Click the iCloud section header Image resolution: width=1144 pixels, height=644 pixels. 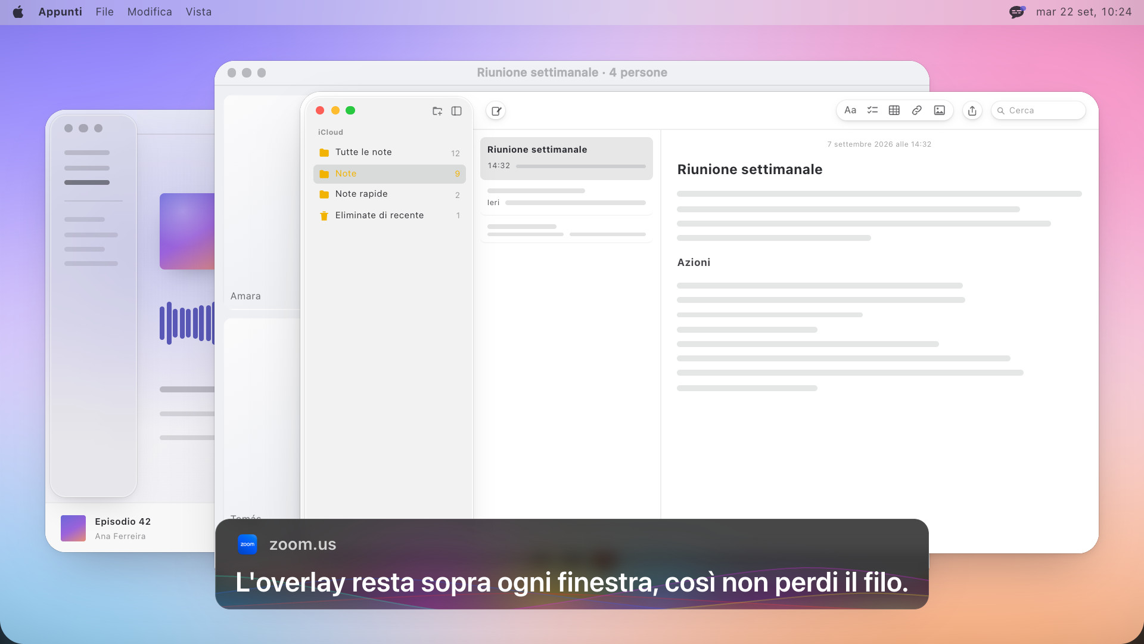pos(331,132)
